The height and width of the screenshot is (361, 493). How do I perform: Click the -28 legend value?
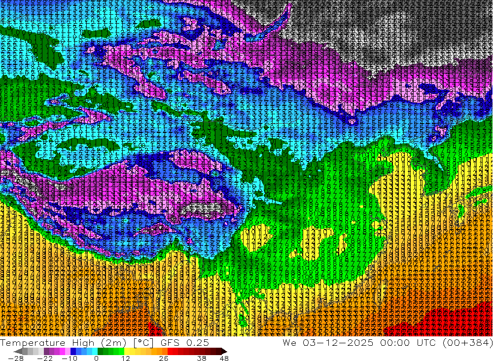click(16, 359)
